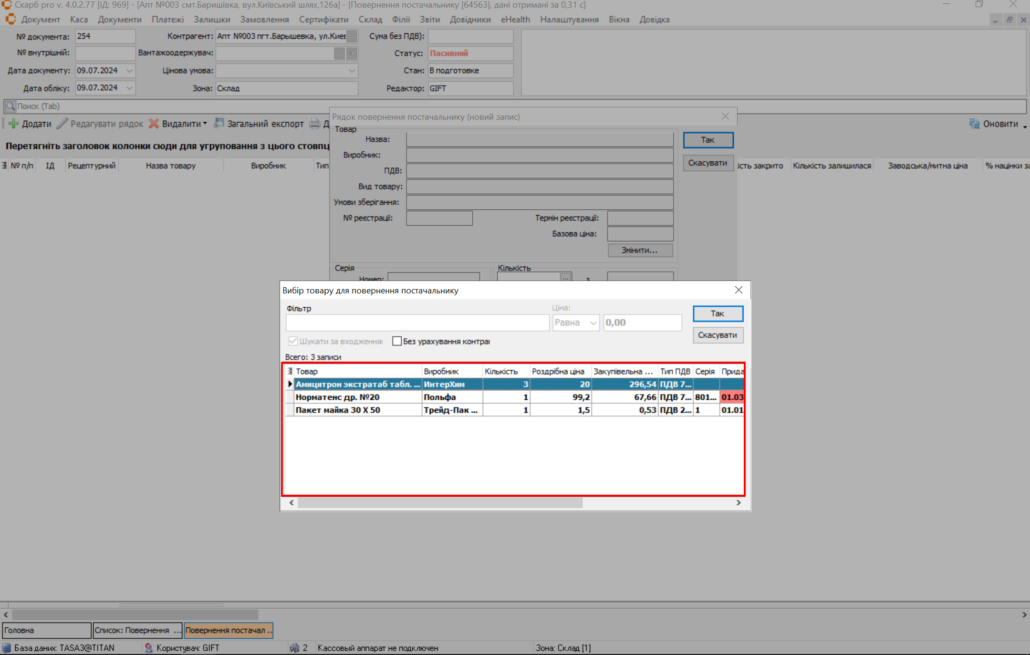Click the Загальний експорт save icon
Screen dimensions: 1030x655
click(x=219, y=124)
